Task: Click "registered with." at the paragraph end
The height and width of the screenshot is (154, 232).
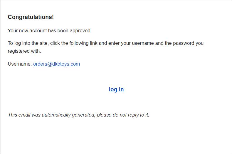Action: click(x=24, y=51)
